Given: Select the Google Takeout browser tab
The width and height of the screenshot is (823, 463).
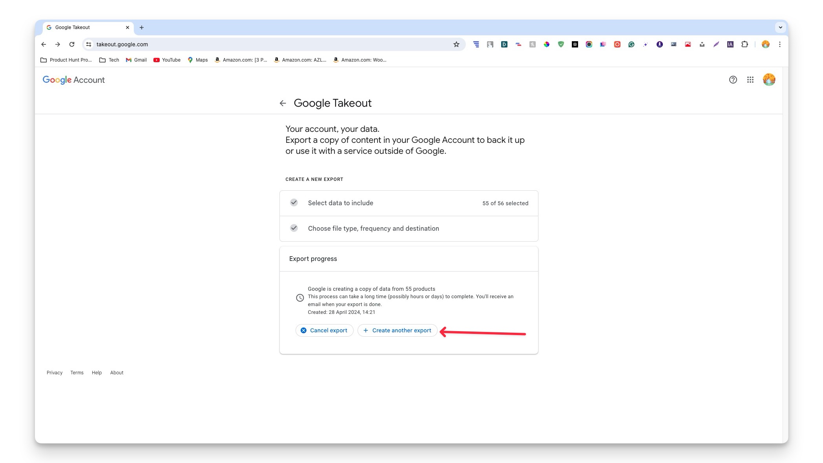Looking at the screenshot, I should (88, 27).
